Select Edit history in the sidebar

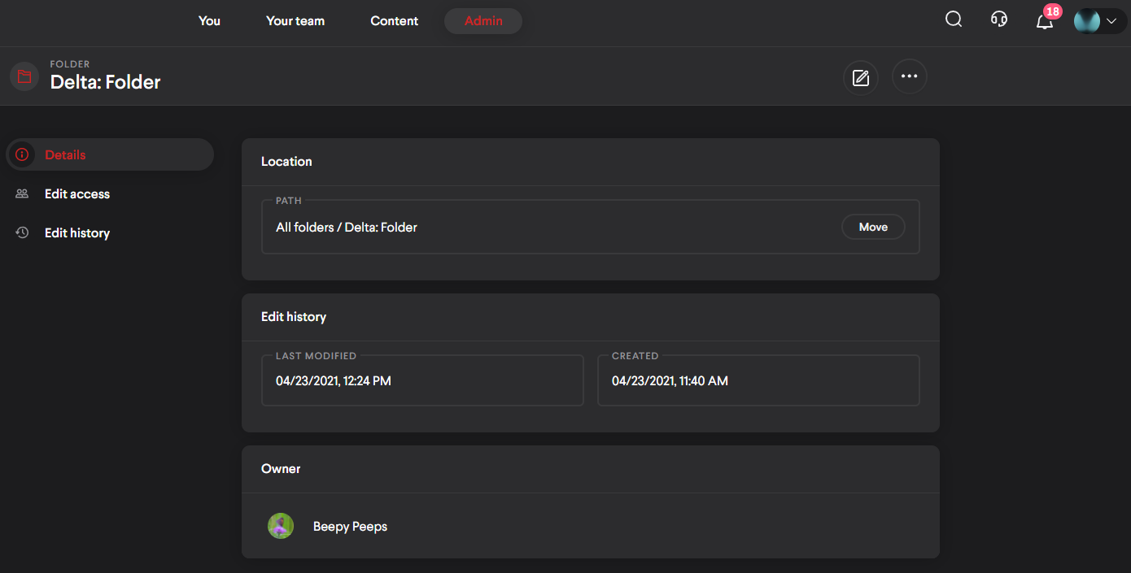coord(77,232)
